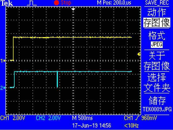The height and width of the screenshot is (130, 173).
Task: Click the Tek logo
Action: click(x=7, y=3)
